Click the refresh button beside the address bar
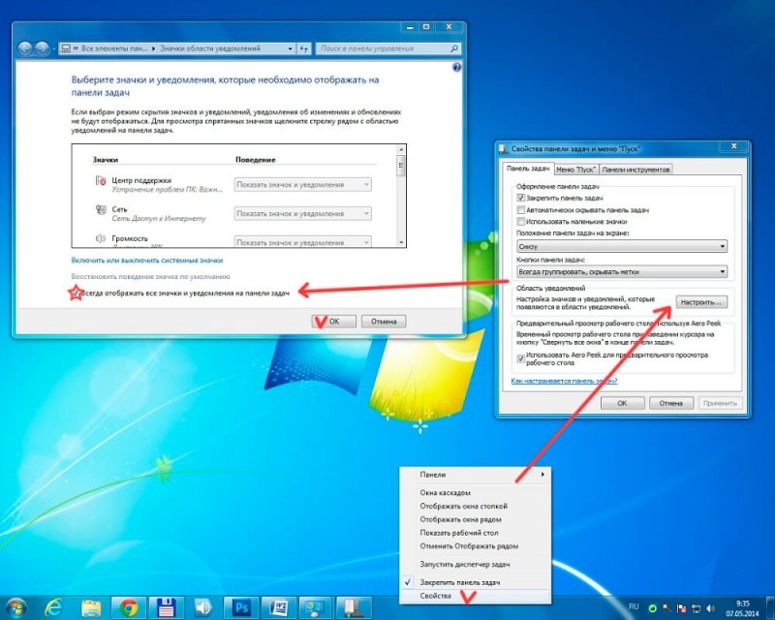The height and width of the screenshot is (620, 775). (303, 48)
